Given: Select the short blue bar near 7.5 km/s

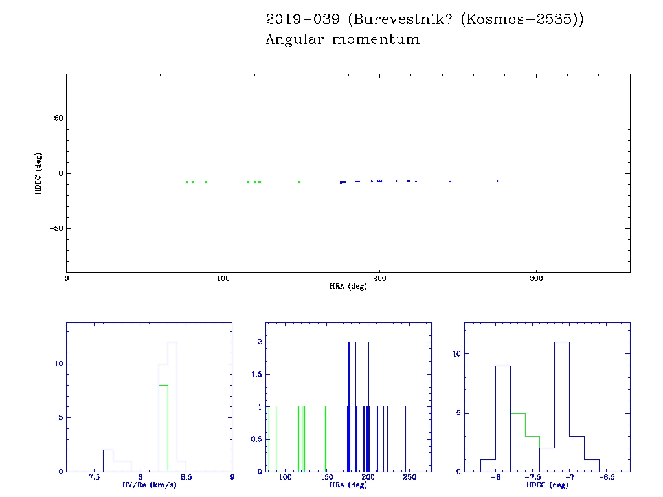Looking at the screenshot, I should [x=107, y=460].
